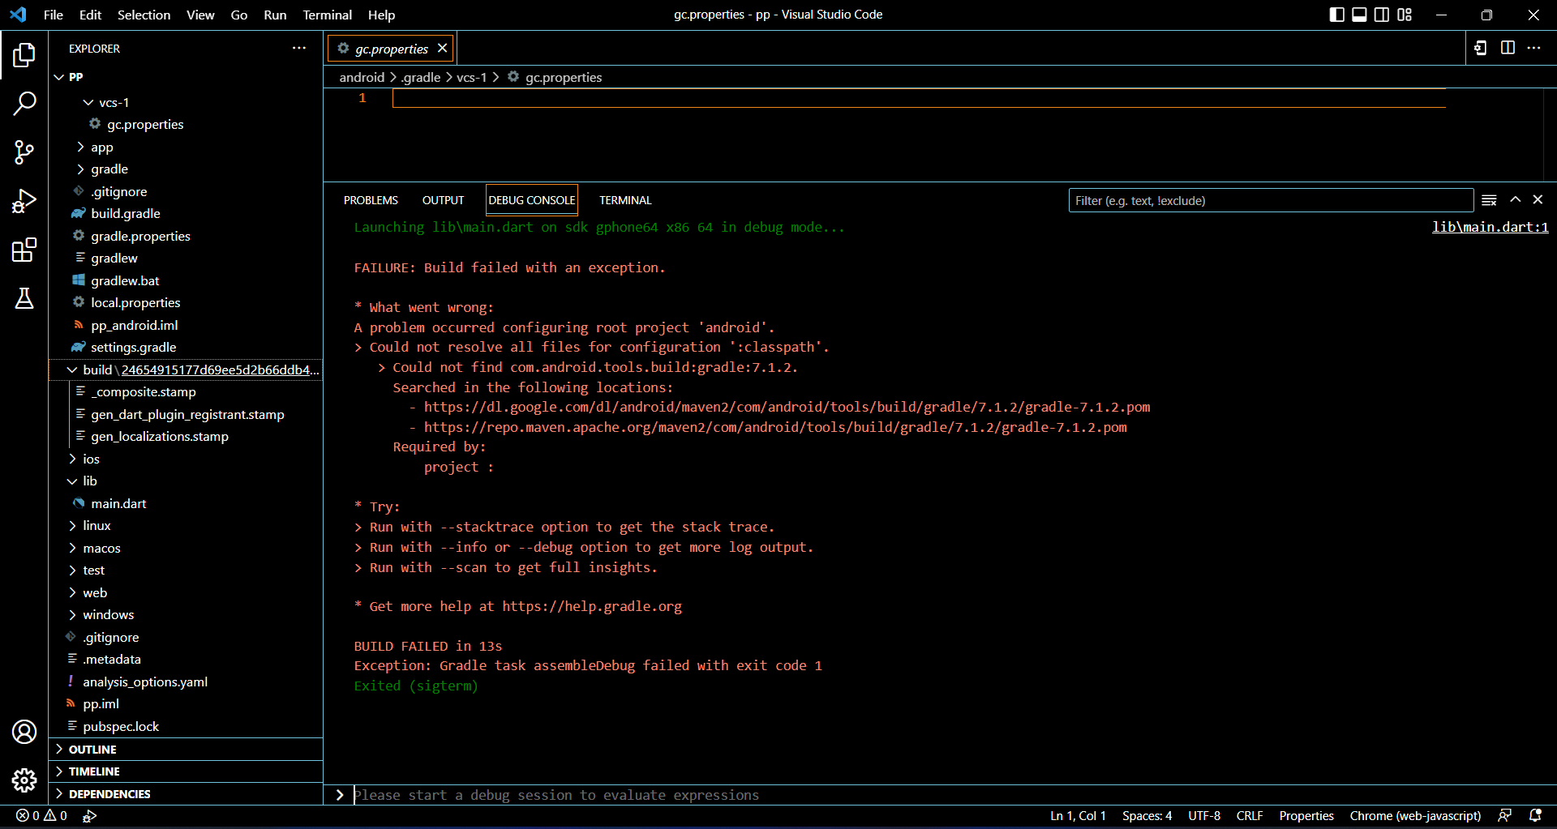Change encoding via UTF-8 status item

tap(1204, 816)
